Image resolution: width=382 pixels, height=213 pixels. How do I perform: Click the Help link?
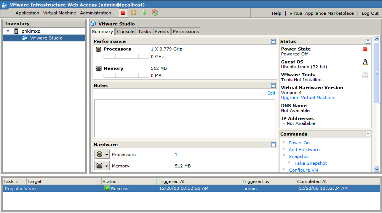277,13
